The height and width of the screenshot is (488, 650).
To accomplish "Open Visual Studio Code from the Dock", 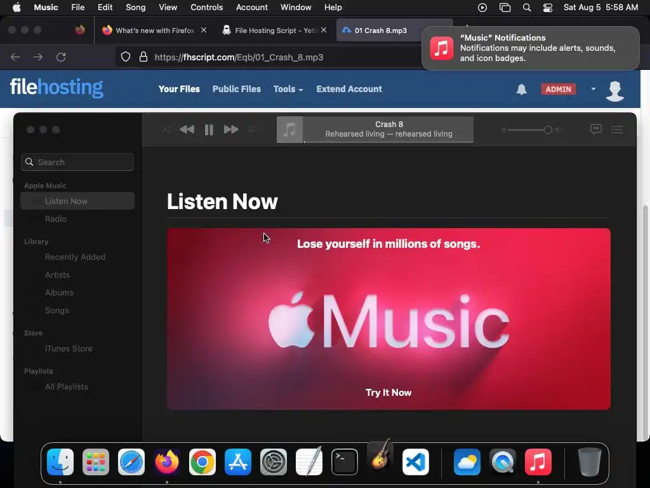I will pos(415,462).
